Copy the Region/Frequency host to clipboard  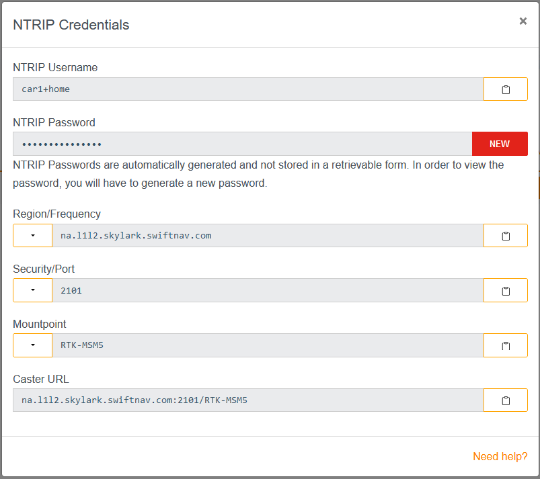505,236
